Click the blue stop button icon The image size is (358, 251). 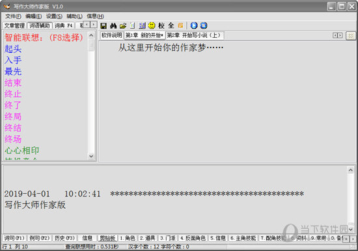click(x=204, y=25)
